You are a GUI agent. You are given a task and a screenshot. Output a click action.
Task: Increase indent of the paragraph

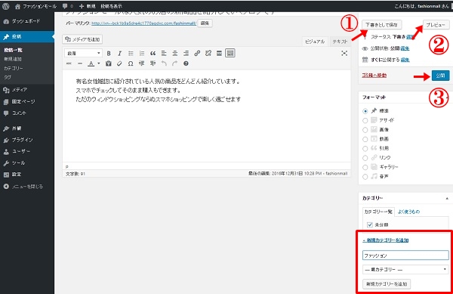pos(153,63)
